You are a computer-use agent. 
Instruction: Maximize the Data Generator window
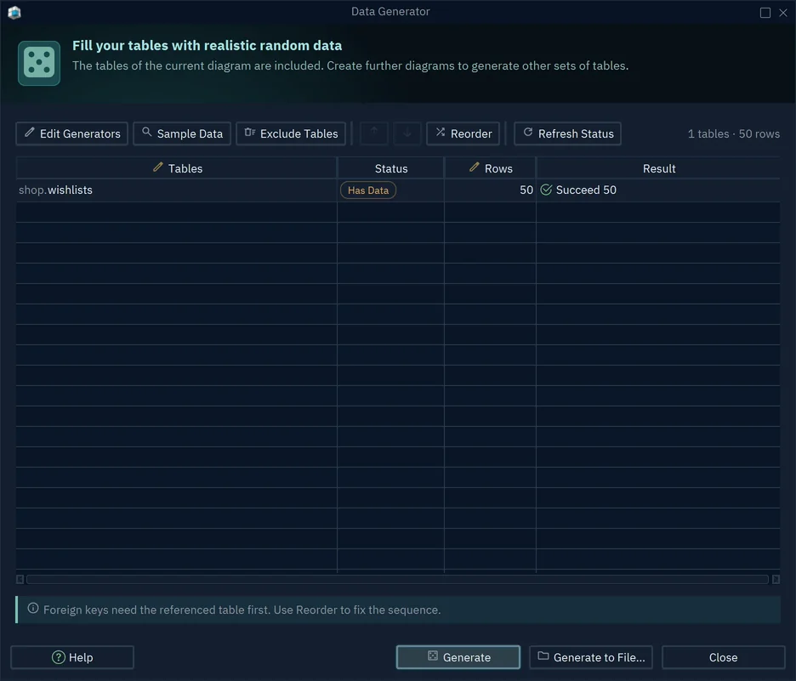[x=765, y=13]
